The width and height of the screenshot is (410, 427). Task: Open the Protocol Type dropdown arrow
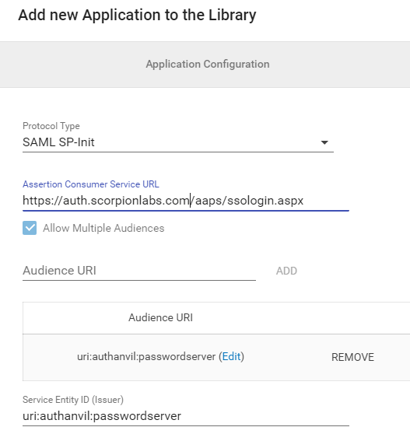point(324,142)
